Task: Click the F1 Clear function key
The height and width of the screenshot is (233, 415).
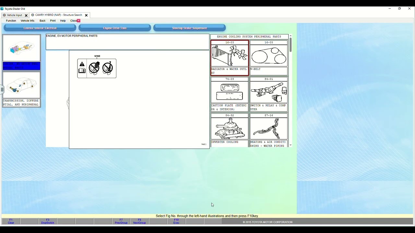Action: click(11, 221)
